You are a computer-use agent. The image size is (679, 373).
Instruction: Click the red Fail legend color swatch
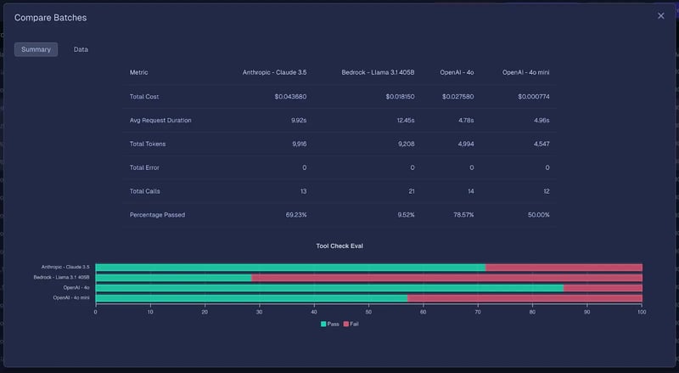coord(345,325)
